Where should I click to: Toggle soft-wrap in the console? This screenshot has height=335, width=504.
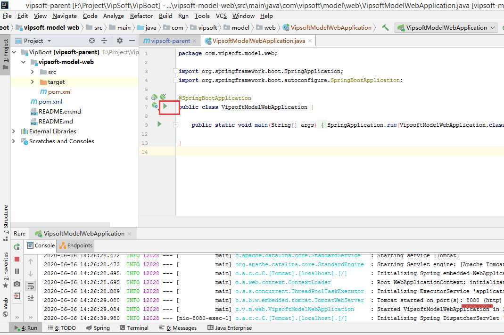tap(31, 286)
